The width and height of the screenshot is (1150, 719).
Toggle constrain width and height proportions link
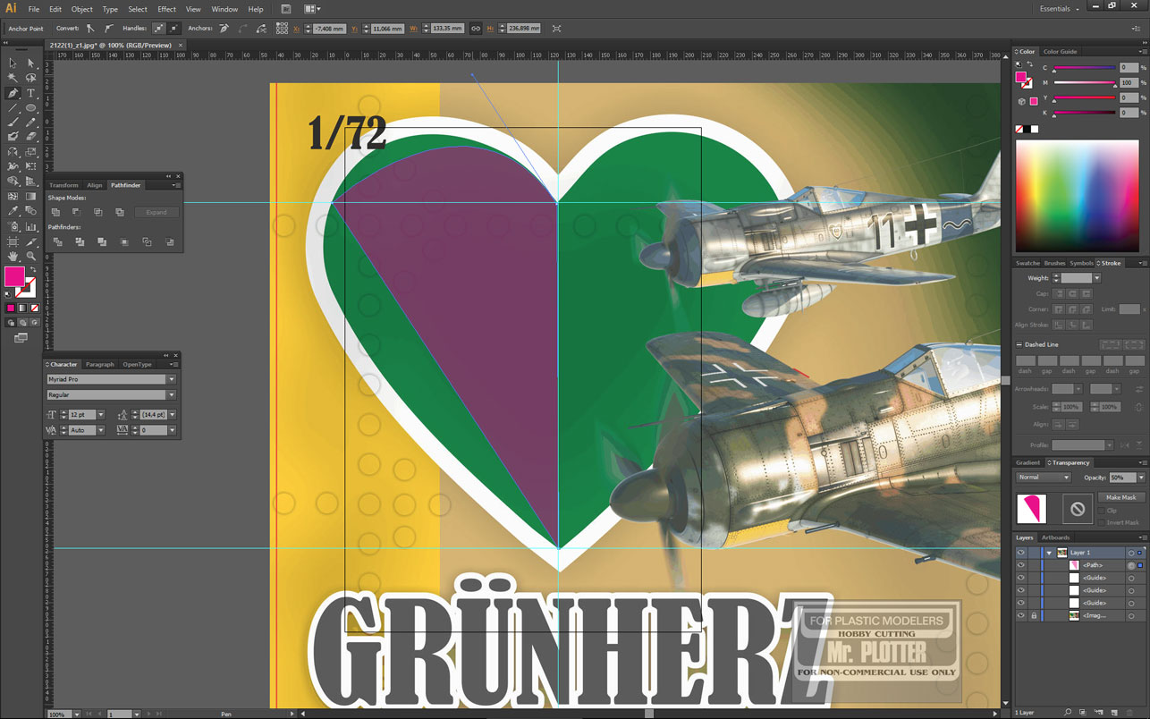point(476,29)
